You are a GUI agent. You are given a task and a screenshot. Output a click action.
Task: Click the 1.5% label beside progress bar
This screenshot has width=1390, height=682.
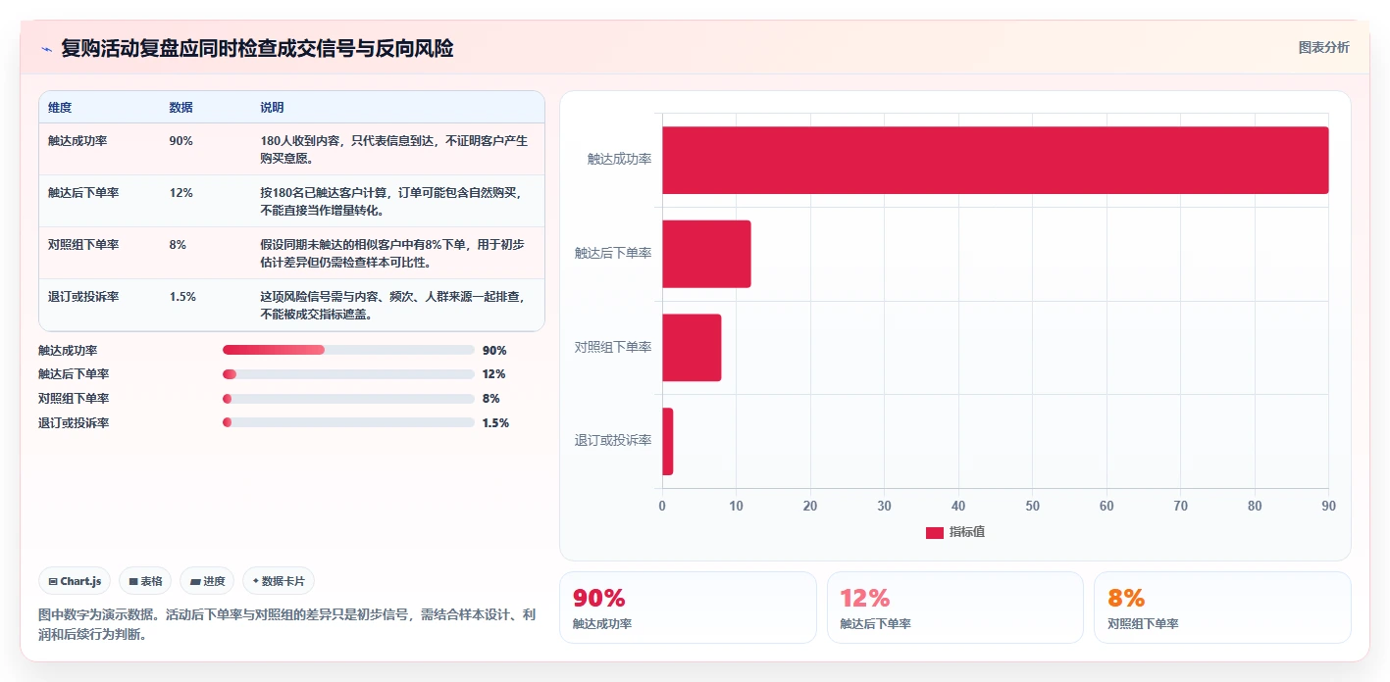pyautogui.click(x=495, y=423)
